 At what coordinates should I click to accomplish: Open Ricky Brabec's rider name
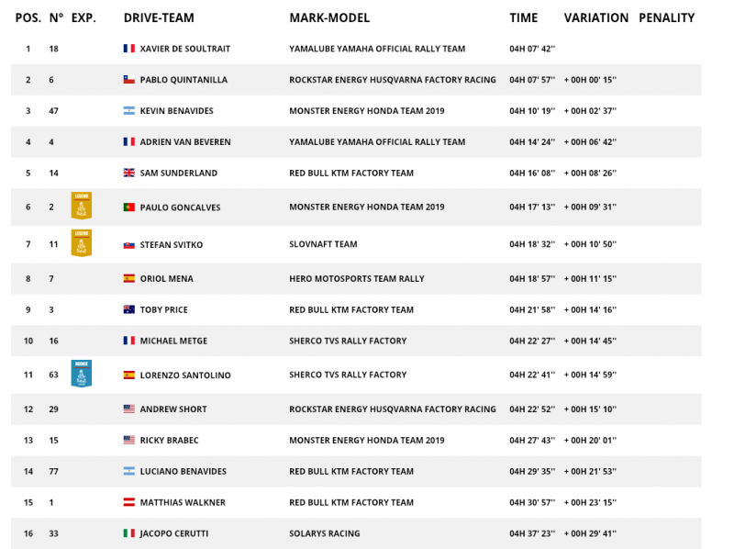pyautogui.click(x=169, y=441)
